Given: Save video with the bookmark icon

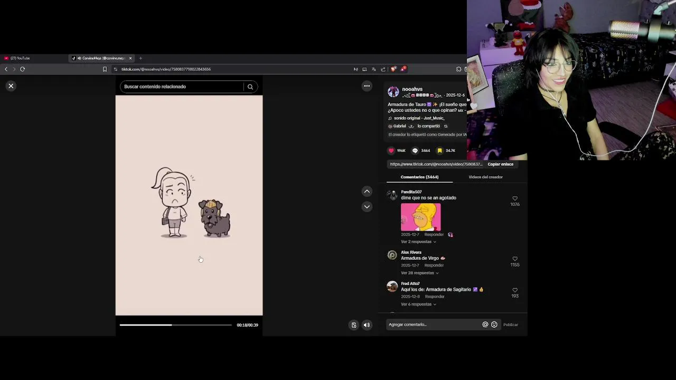Looking at the screenshot, I should (439, 150).
